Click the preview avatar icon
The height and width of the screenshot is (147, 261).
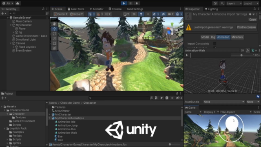[x=253, y=51]
